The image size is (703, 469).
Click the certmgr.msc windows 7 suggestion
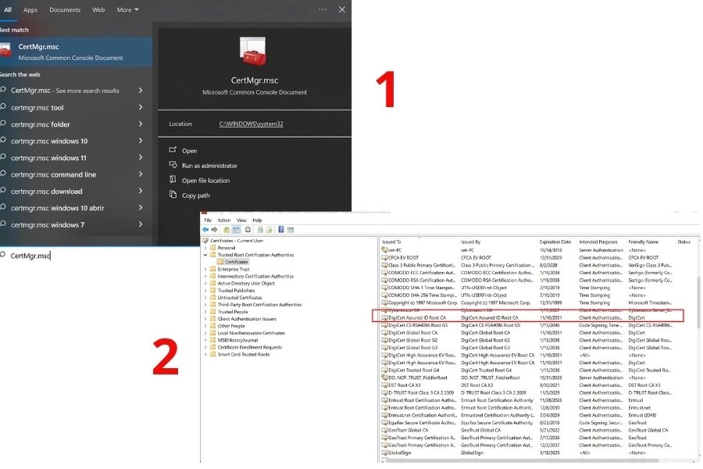(48, 225)
